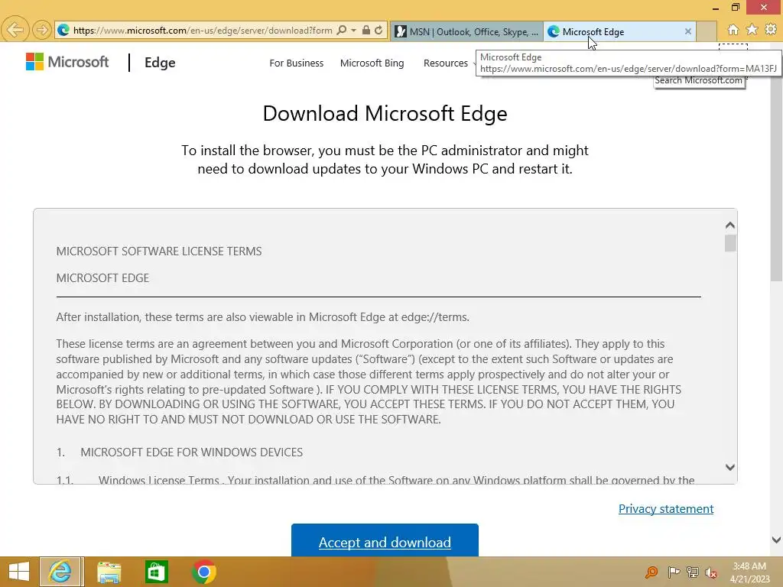Viewport: 783px width, 587px height.
Task: Open File Explorer from the taskbar
Action: click(x=109, y=572)
